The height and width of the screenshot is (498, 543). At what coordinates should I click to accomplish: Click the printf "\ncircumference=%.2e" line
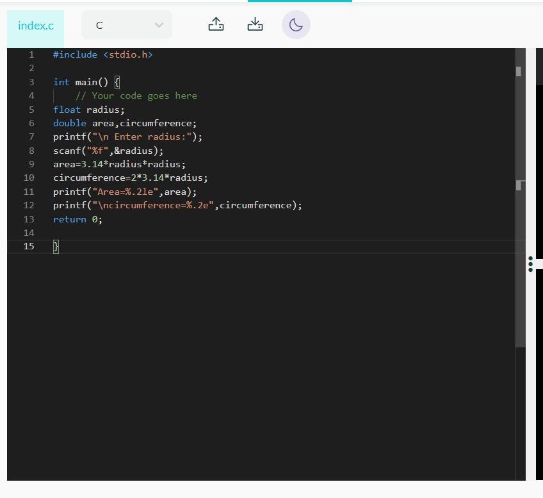[x=177, y=206]
